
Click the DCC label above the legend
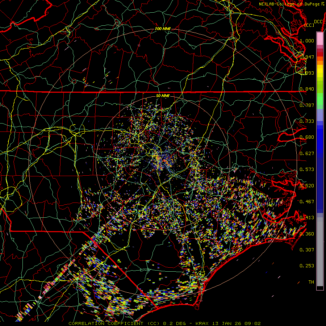pos(318,22)
